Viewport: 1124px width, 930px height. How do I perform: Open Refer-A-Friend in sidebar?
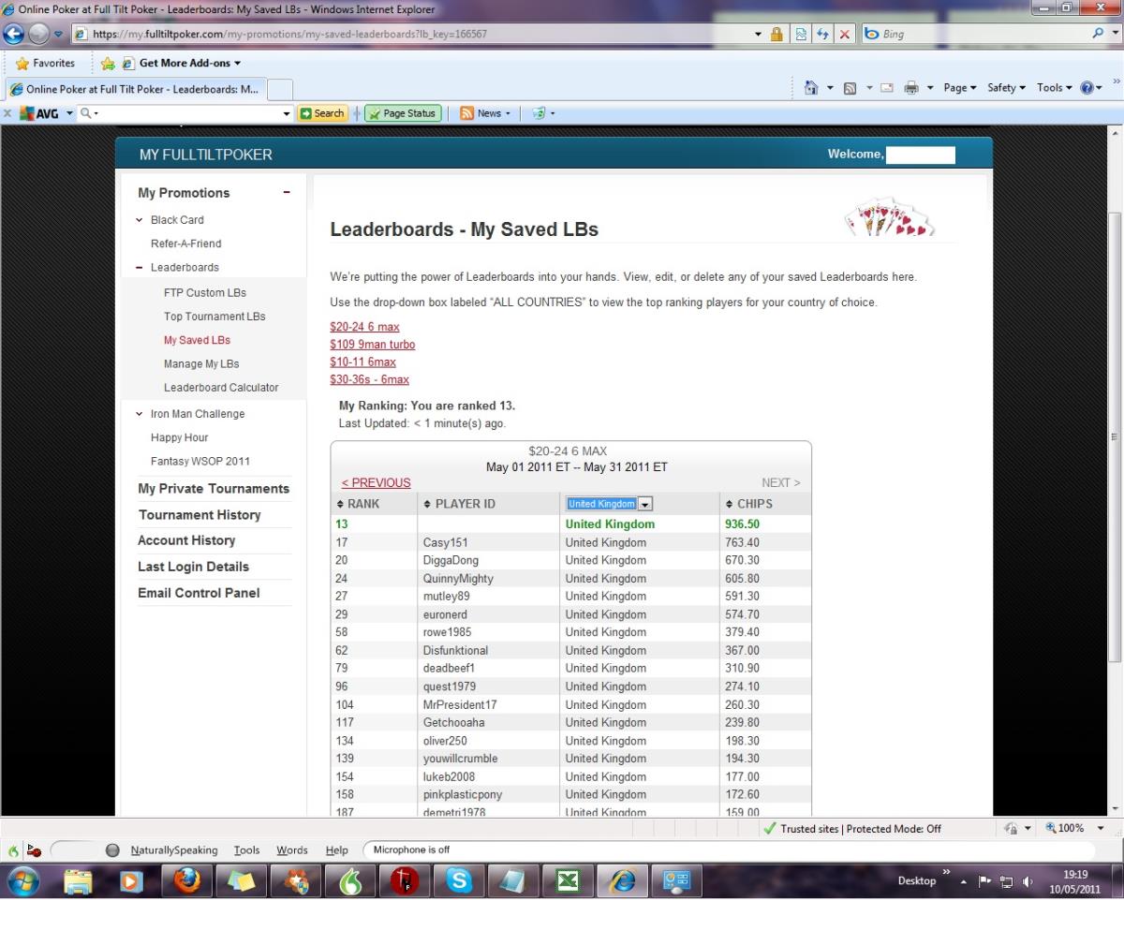click(186, 244)
